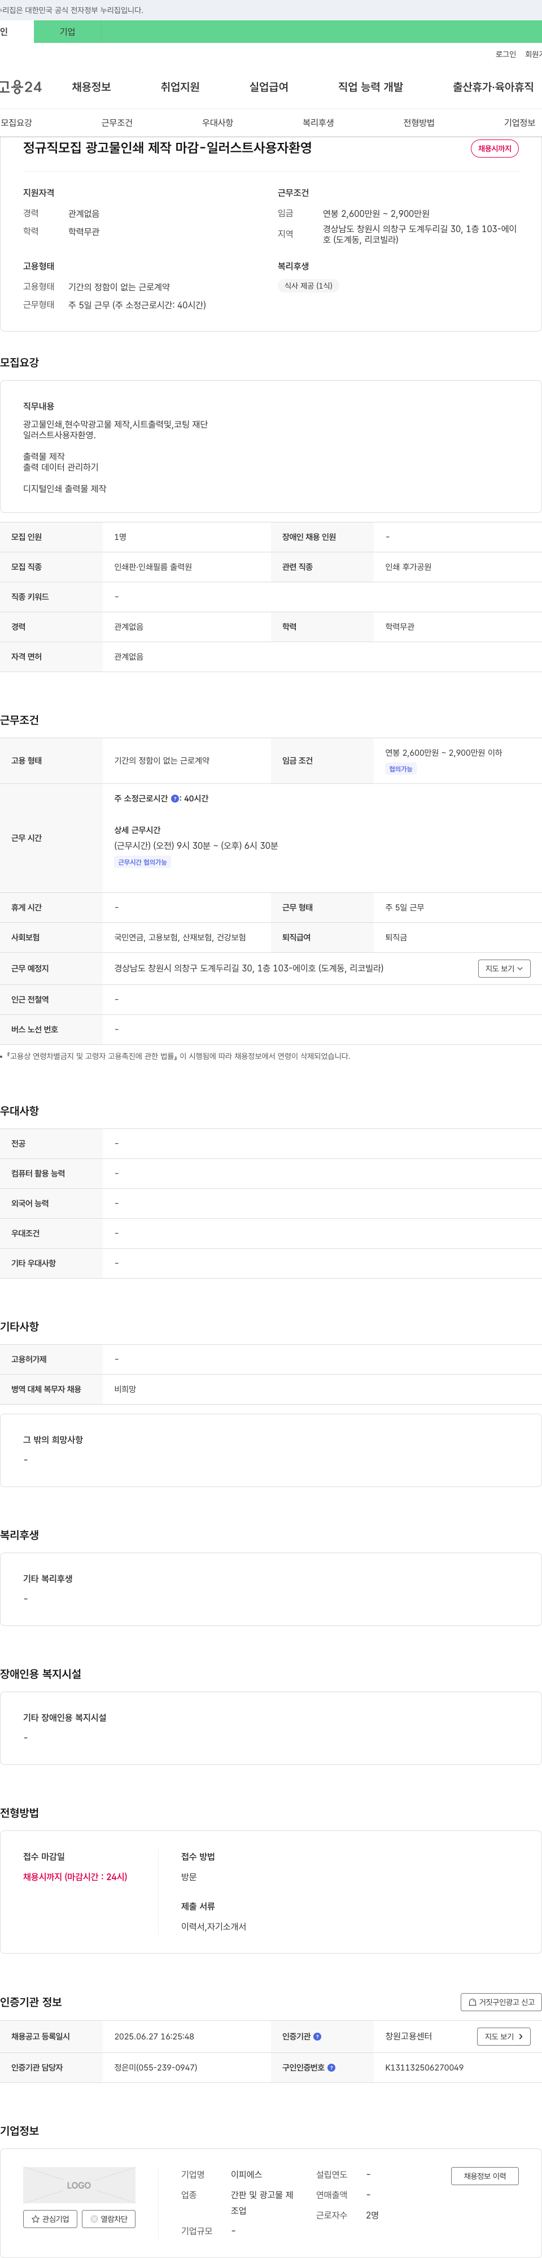Click 이력서,자기소개서 under 제출 서류

click(x=213, y=1926)
